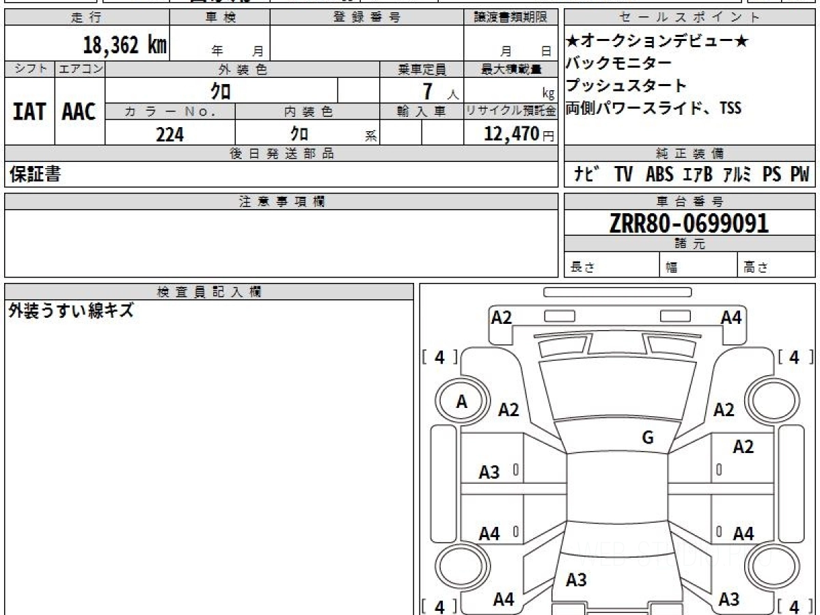The height and width of the screenshot is (615, 820).
Task: Select the chassis number ZRR80-0699091
Action: 689,223
